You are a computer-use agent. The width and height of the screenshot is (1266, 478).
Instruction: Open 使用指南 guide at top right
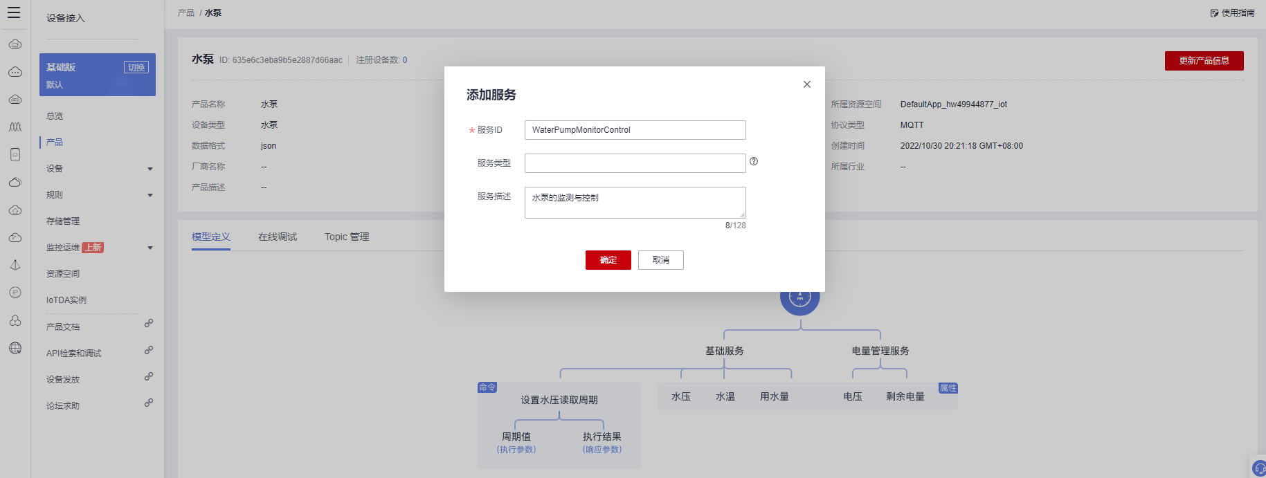(1232, 12)
